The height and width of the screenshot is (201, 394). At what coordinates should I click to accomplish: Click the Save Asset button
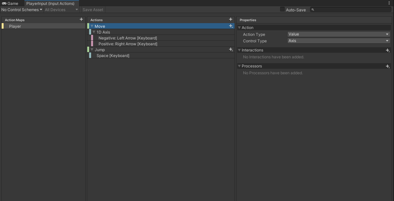[x=93, y=10]
